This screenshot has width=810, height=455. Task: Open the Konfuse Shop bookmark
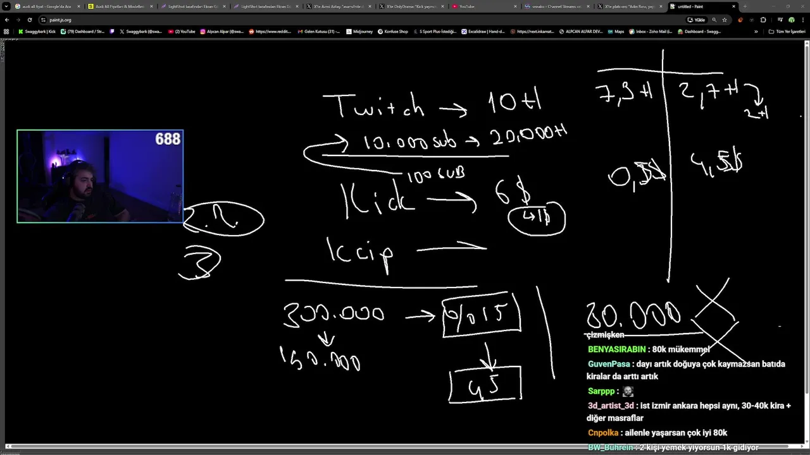tap(393, 31)
